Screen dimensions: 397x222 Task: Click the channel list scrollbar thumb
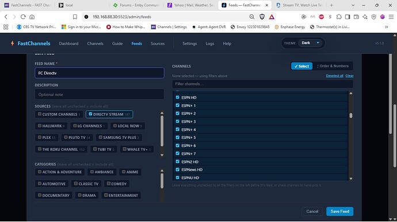pos(351,115)
